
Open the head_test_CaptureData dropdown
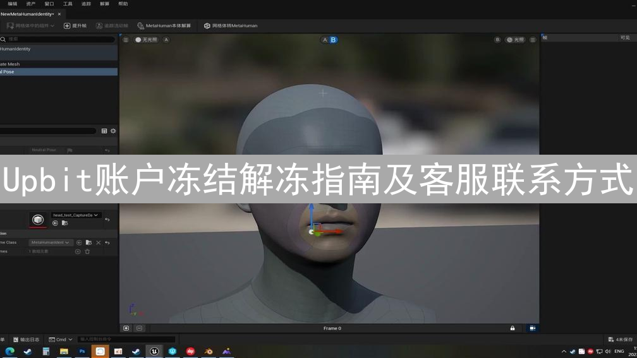tap(76, 215)
